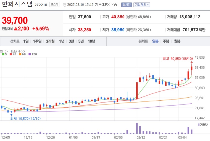This screenshot has width=210, height=141.
Task: Click the opening price 38,250
Action: pos(84,30)
